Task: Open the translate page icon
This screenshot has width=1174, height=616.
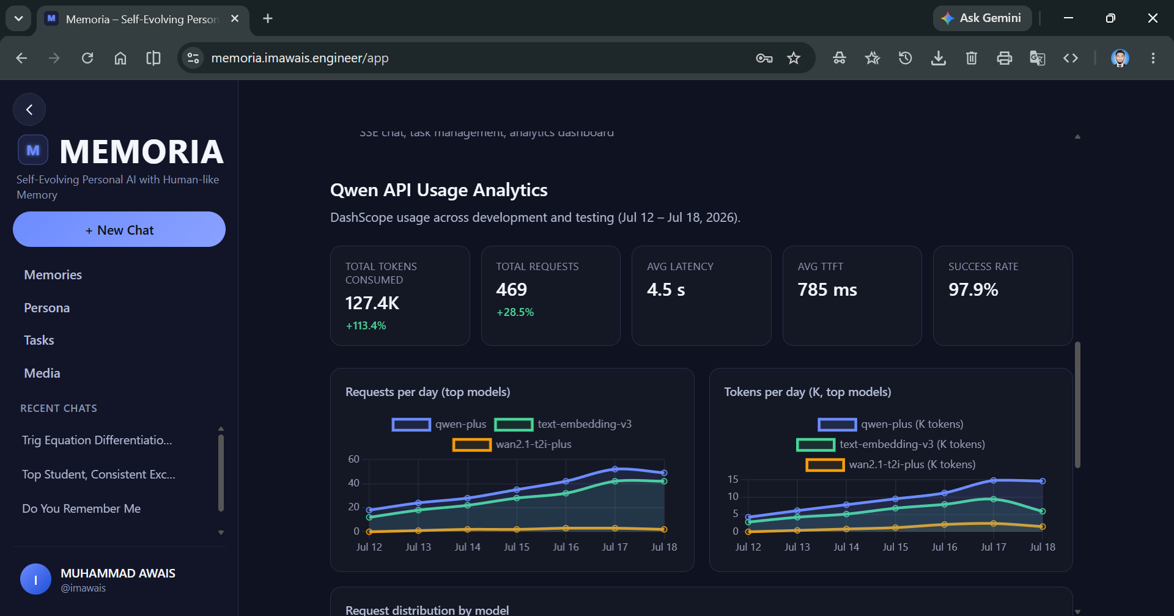Action: [x=1038, y=58]
